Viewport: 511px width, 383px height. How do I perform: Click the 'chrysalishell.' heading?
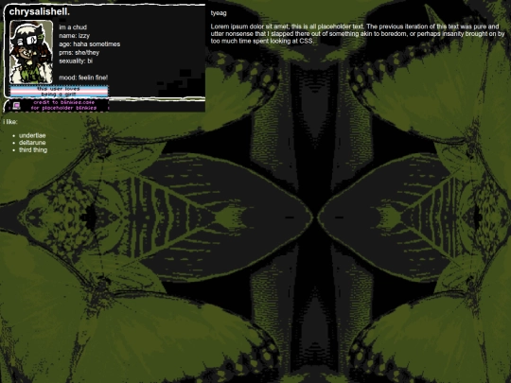tap(40, 12)
